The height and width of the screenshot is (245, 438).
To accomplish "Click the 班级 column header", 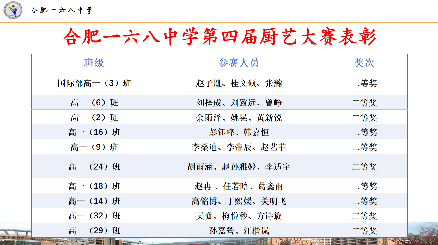I will (94, 63).
